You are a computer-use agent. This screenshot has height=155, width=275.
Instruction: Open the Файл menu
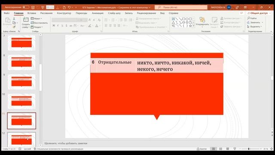click(6, 13)
